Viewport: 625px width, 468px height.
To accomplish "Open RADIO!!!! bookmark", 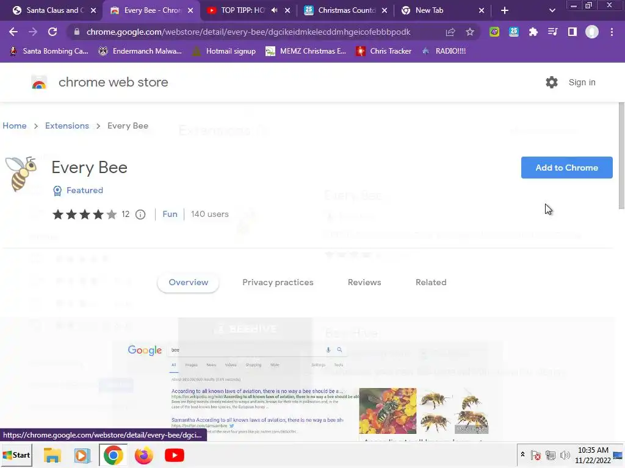I will (444, 51).
